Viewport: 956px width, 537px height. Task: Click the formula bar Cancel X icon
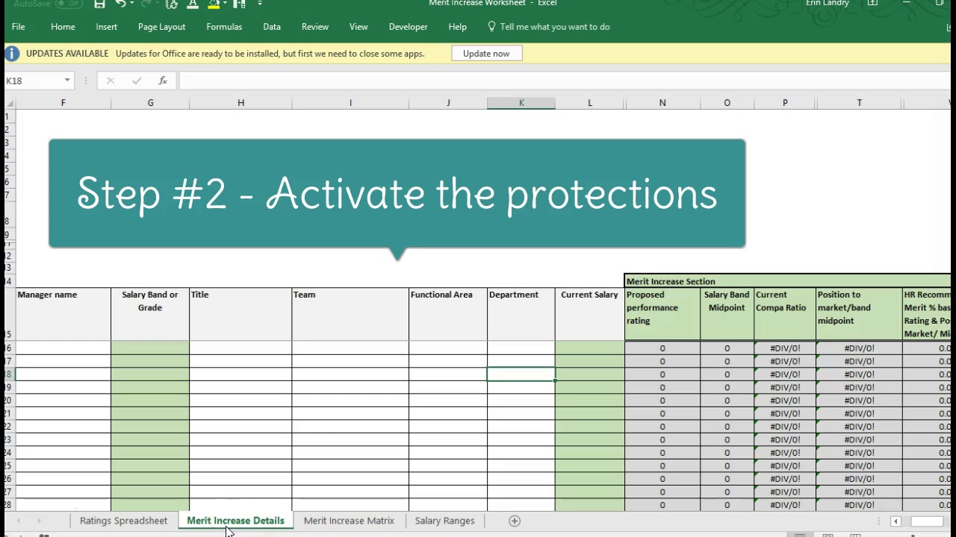pyautogui.click(x=111, y=81)
